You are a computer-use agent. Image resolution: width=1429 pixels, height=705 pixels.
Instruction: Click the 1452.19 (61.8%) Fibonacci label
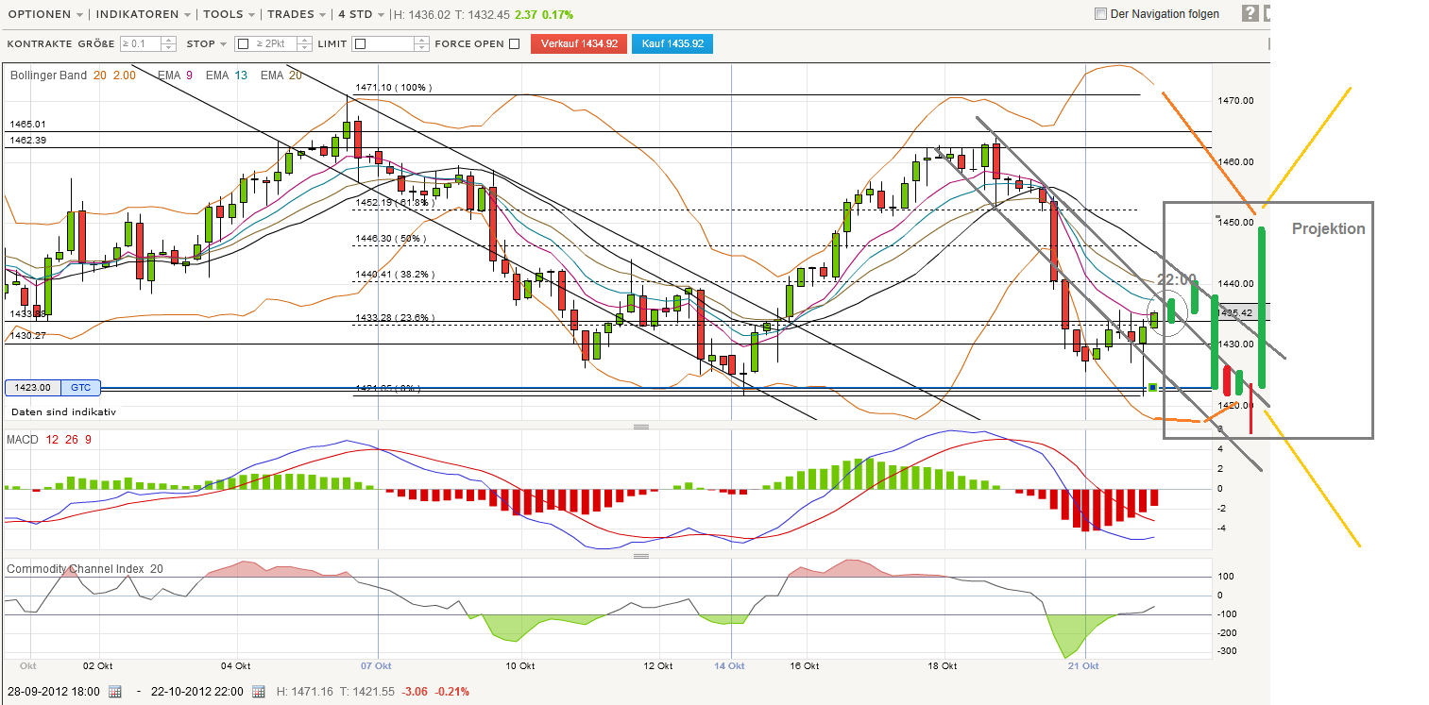tap(393, 202)
